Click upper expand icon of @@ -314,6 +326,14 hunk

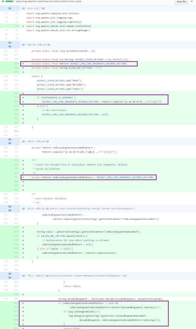10,139
